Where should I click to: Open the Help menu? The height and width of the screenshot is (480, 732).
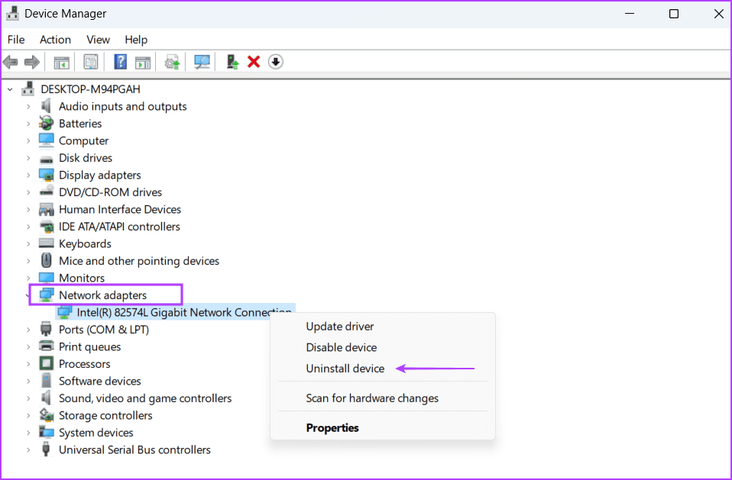tap(136, 40)
